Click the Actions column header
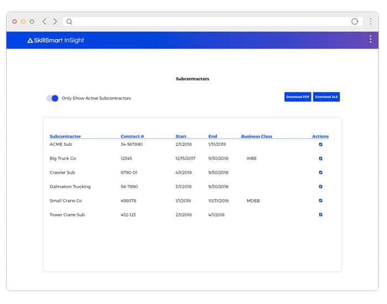 [x=320, y=136]
